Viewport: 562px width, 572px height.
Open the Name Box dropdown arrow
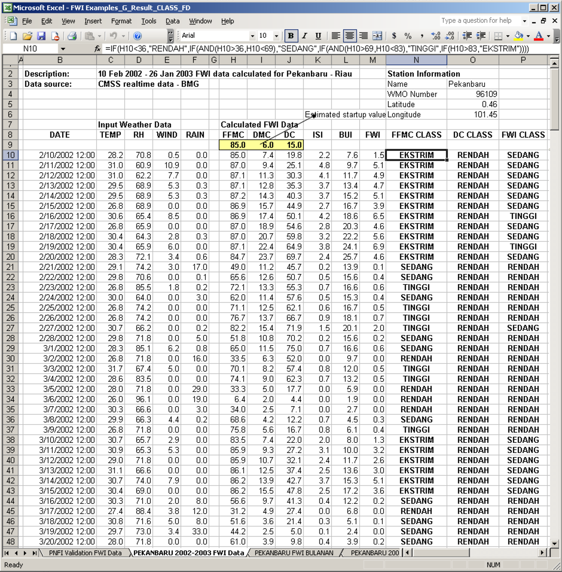[63, 48]
